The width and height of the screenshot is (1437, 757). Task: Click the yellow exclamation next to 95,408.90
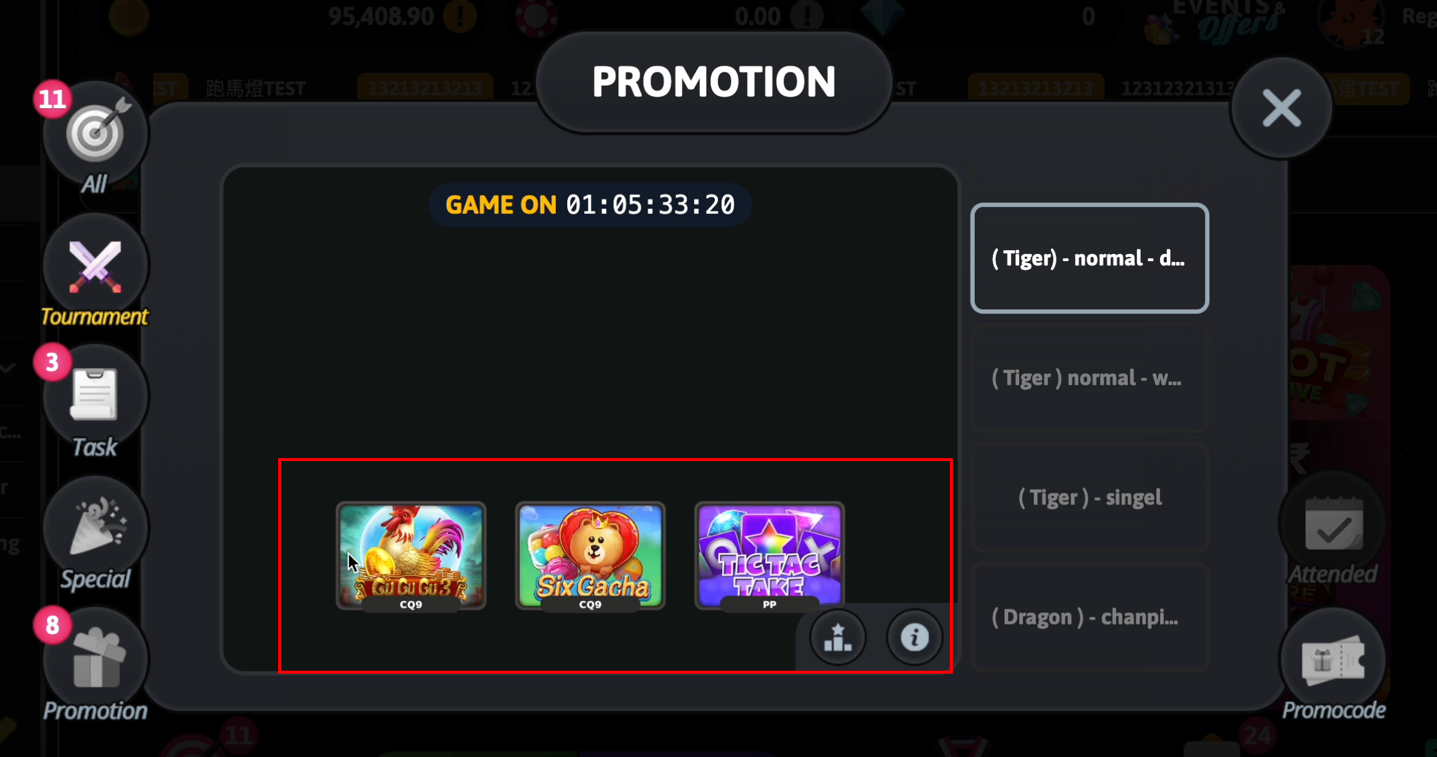pos(459,16)
